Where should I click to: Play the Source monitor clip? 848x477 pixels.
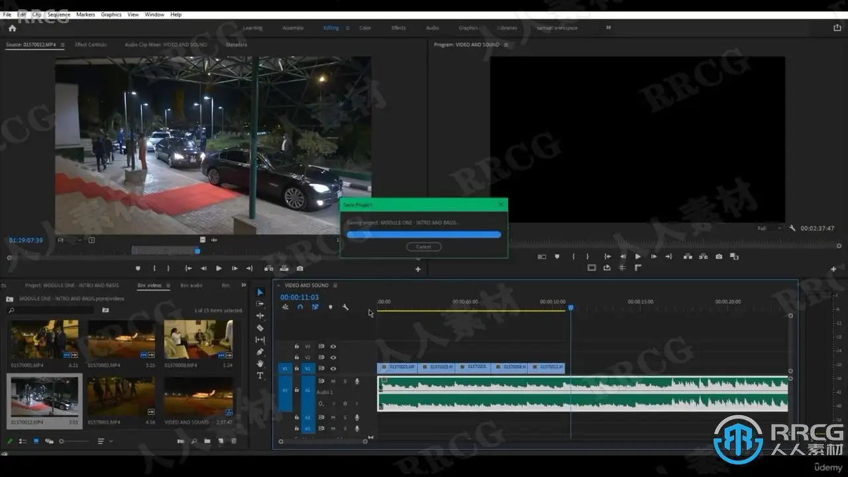(x=219, y=268)
